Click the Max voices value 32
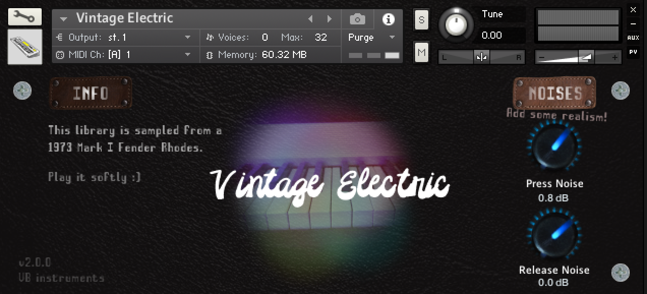Viewport: 647px width, 294px height. coord(320,37)
